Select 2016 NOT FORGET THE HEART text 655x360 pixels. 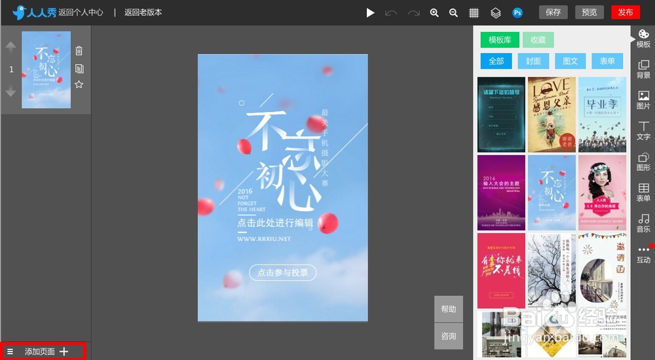pos(252,200)
